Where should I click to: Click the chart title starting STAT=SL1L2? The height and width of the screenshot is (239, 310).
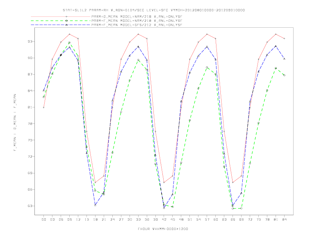[153, 10]
